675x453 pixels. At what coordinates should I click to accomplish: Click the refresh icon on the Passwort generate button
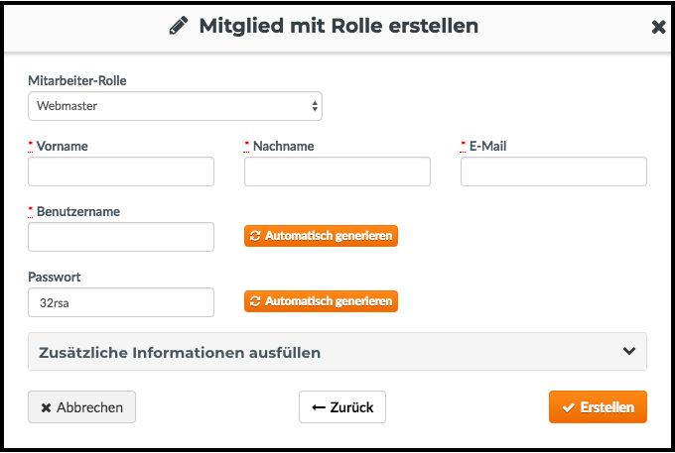(255, 301)
